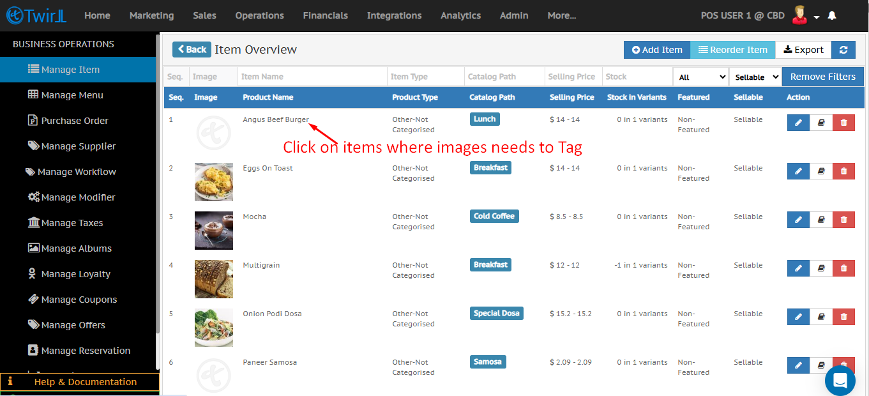Click the Add Item button
This screenshot has width=869, height=396.
click(x=656, y=49)
